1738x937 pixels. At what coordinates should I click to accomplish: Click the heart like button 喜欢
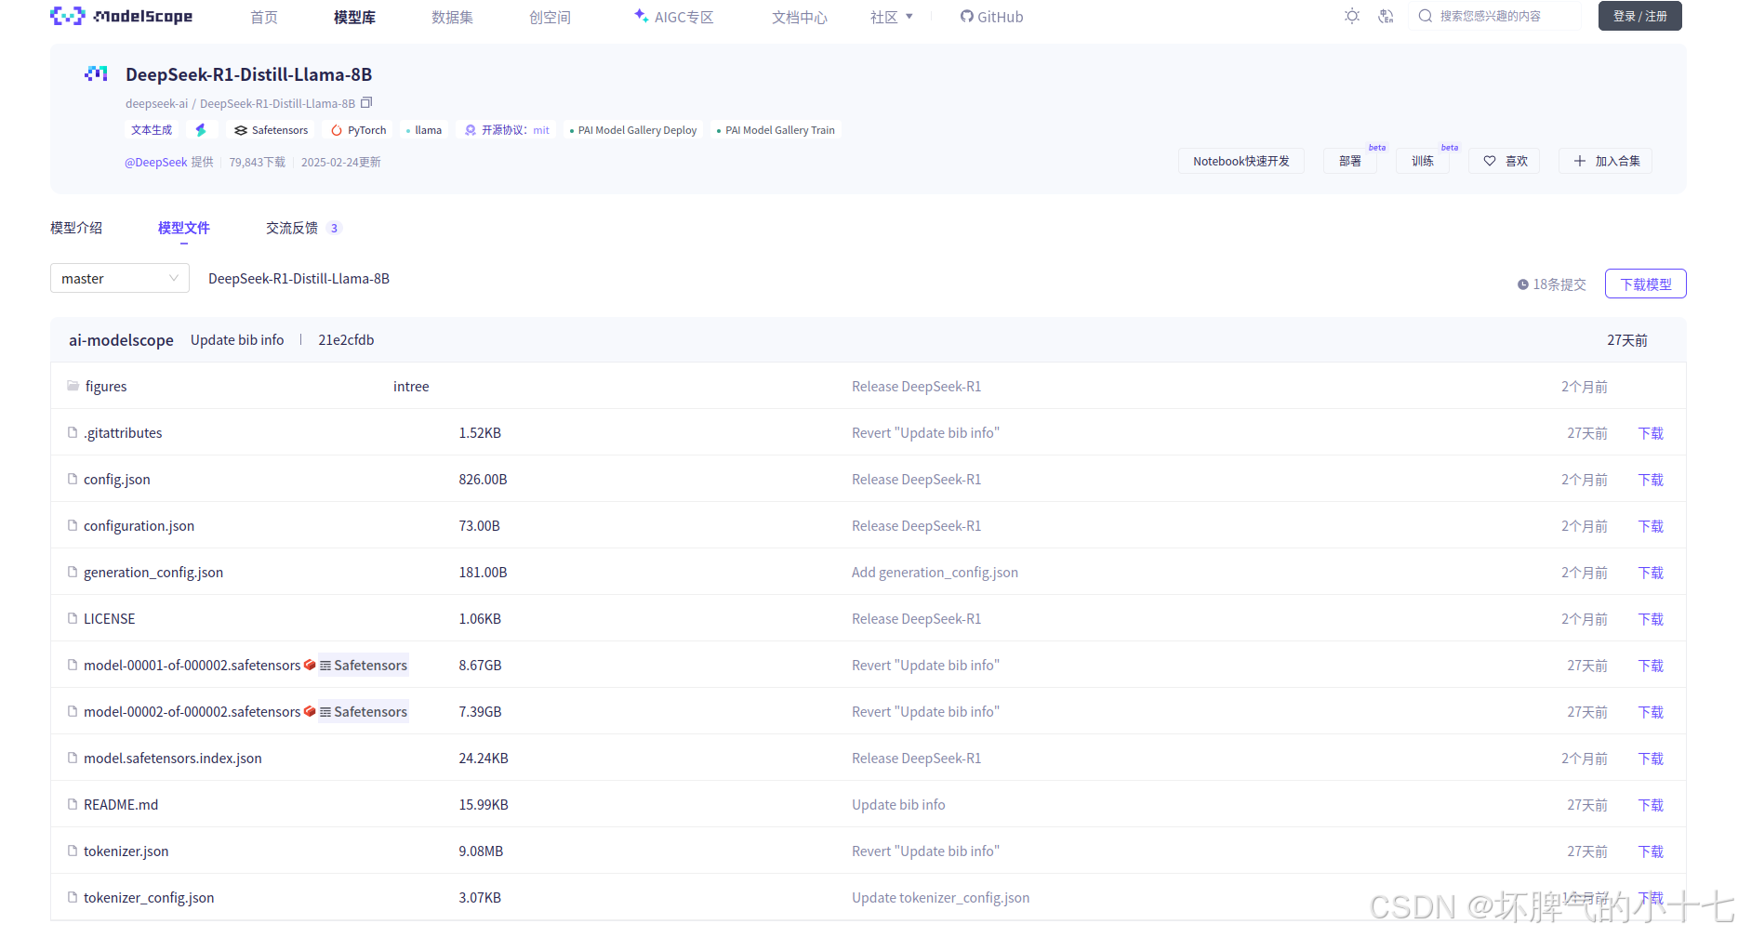click(1505, 161)
